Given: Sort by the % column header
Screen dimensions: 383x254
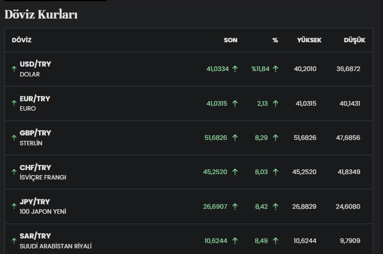Looking at the screenshot, I should click(x=275, y=40).
